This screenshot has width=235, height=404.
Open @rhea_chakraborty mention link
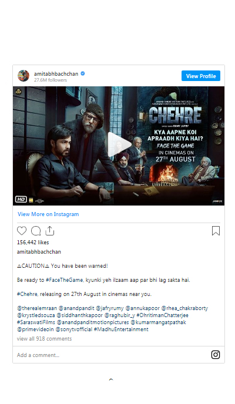tap(184, 308)
